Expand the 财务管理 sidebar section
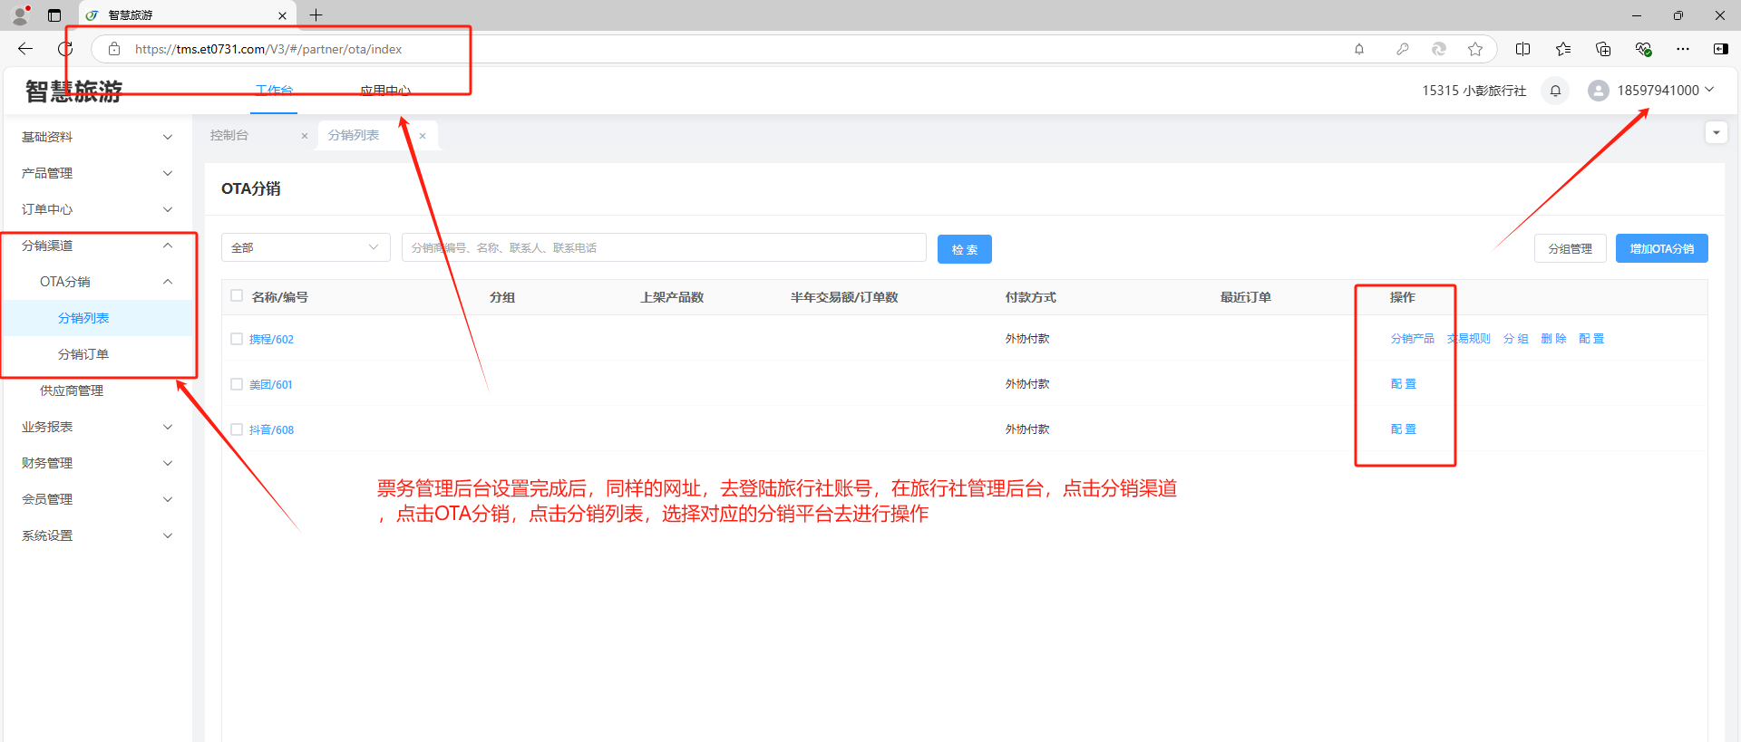Image resolution: width=1741 pixels, height=742 pixels. (96, 463)
